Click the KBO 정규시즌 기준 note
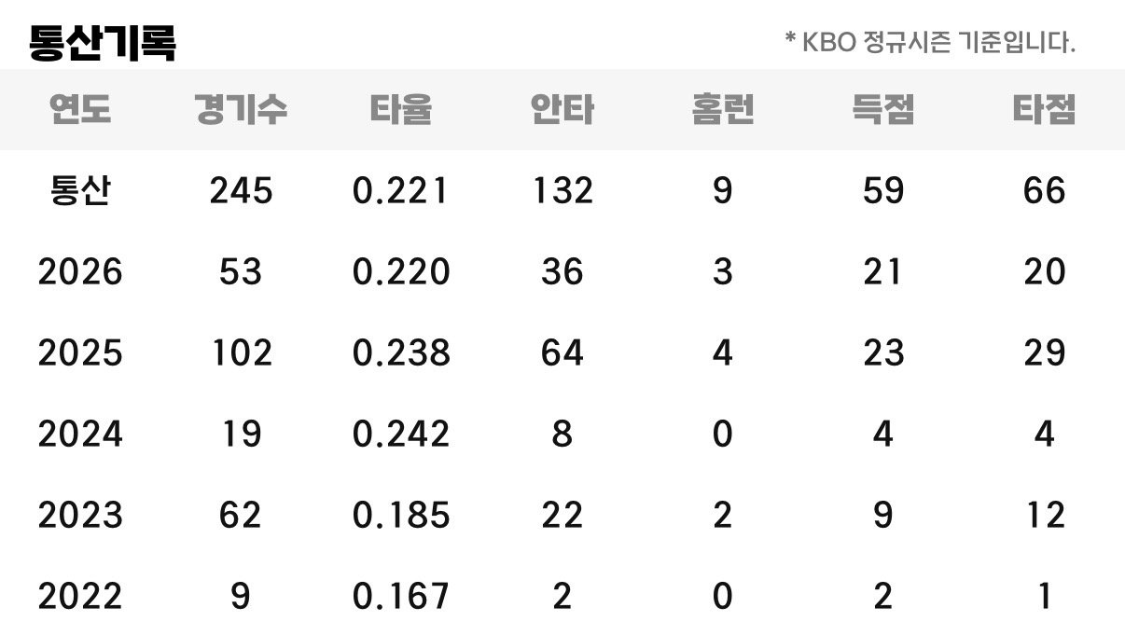1125x635 pixels. click(x=930, y=43)
